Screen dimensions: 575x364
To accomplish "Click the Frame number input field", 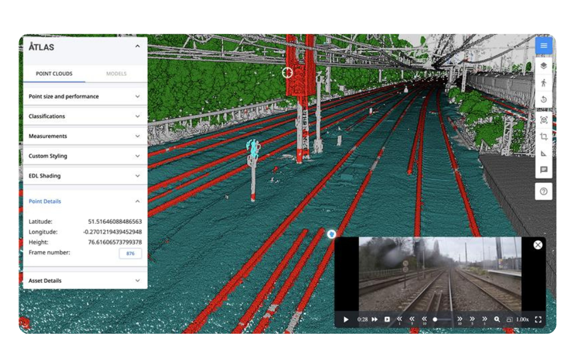I will pyautogui.click(x=130, y=254).
